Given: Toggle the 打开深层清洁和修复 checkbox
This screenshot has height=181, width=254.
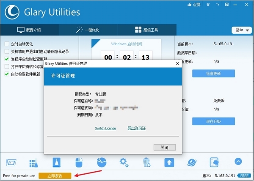Looking at the screenshot, I should pyautogui.click(x=7, y=66).
